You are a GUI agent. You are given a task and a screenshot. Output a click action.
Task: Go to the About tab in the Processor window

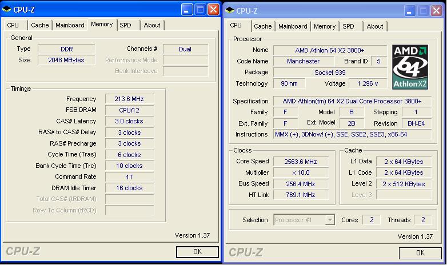coord(375,26)
